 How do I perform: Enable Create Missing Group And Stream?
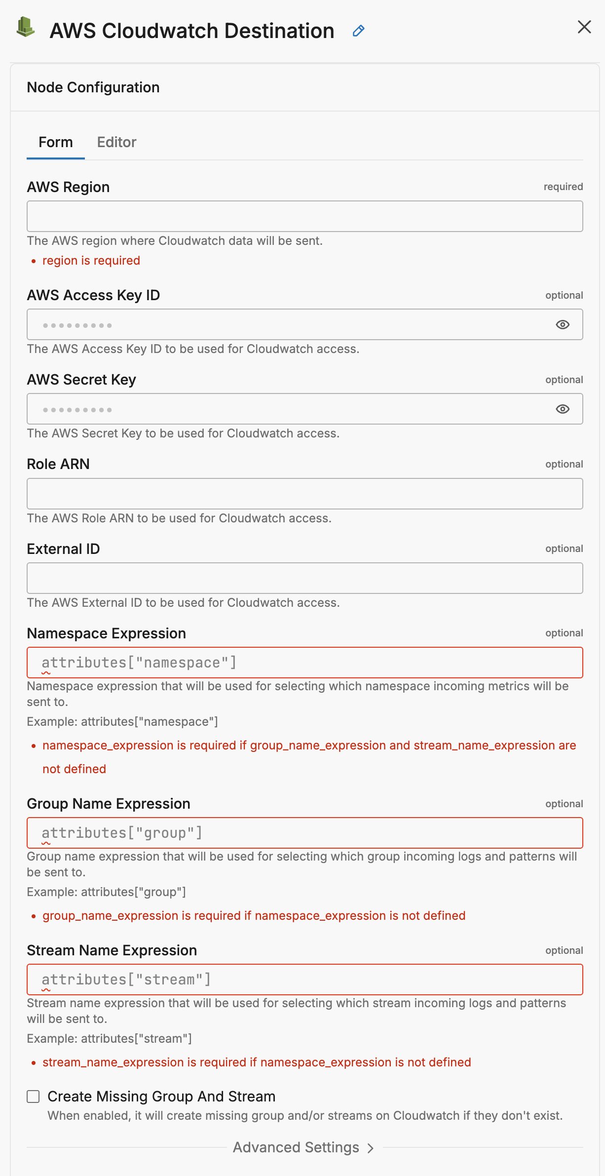[33, 1097]
